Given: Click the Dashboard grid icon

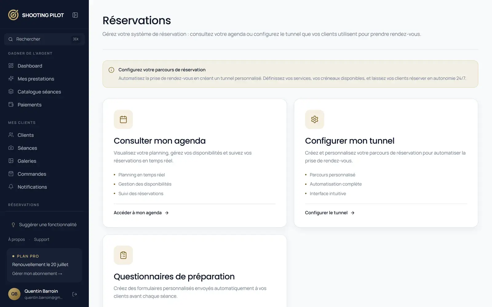Looking at the screenshot, I should point(11,65).
